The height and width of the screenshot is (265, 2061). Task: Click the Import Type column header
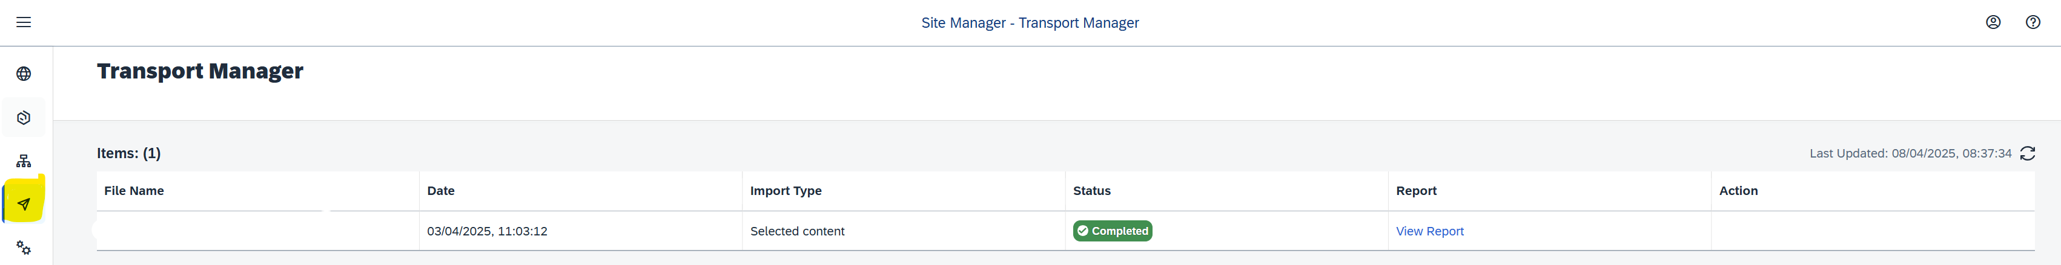[x=786, y=191]
